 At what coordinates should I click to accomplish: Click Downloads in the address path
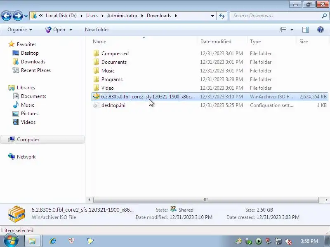159,16
